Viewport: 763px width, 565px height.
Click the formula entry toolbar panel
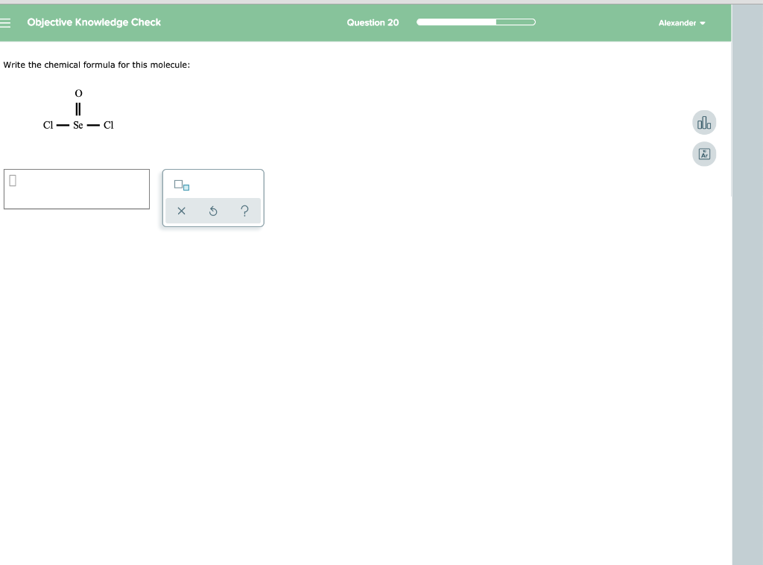click(213, 197)
